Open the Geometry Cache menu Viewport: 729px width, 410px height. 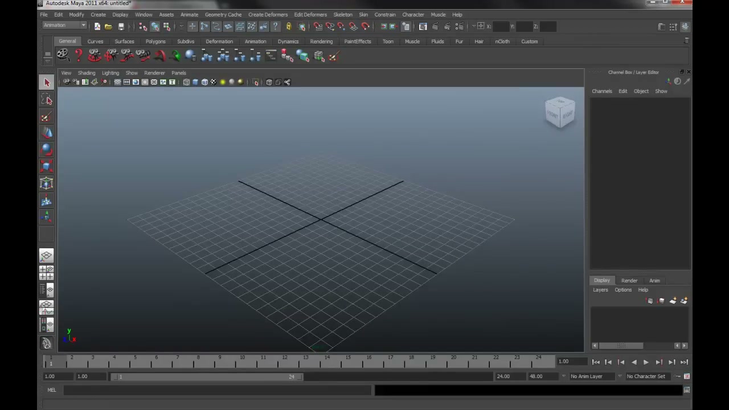(223, 14)
